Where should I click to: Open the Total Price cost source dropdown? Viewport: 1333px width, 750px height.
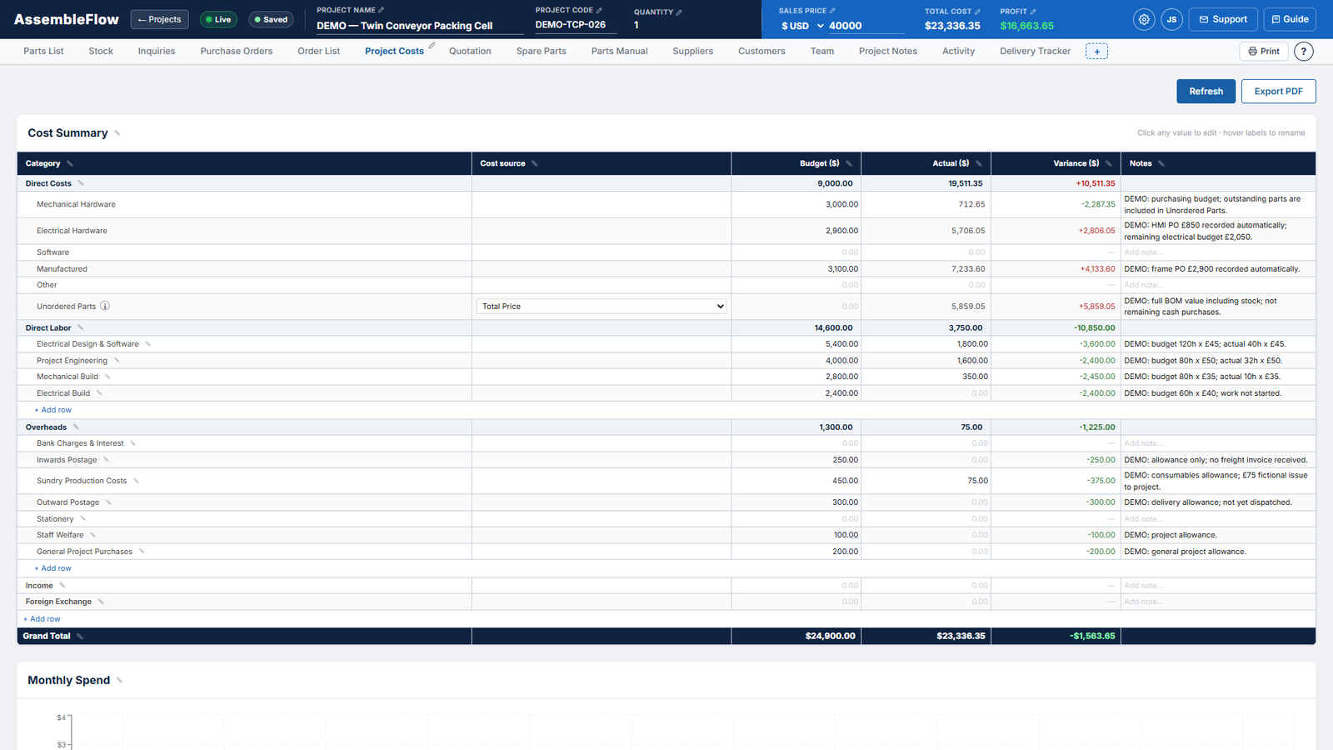coord(602,307)
